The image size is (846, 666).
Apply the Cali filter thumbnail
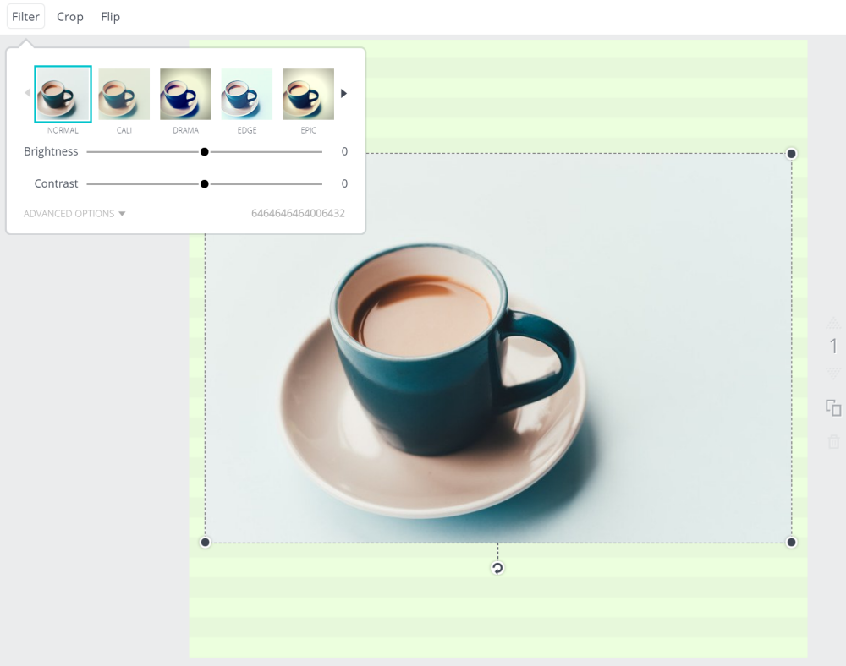(x=124, y=94)
